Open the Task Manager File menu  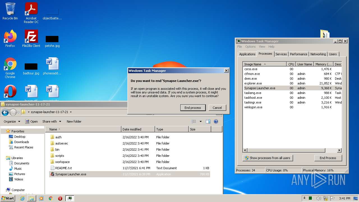point(240,47)
